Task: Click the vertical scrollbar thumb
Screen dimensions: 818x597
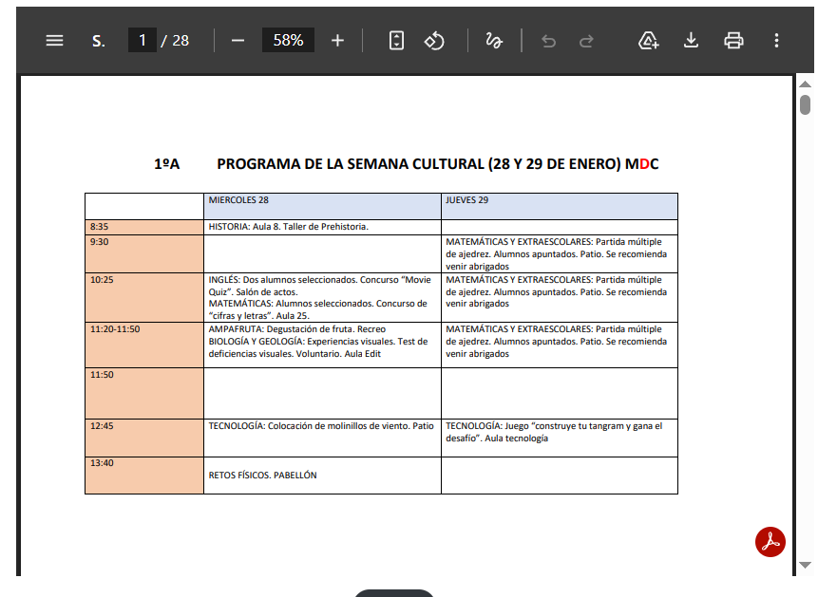Action: tap(805, 103)
